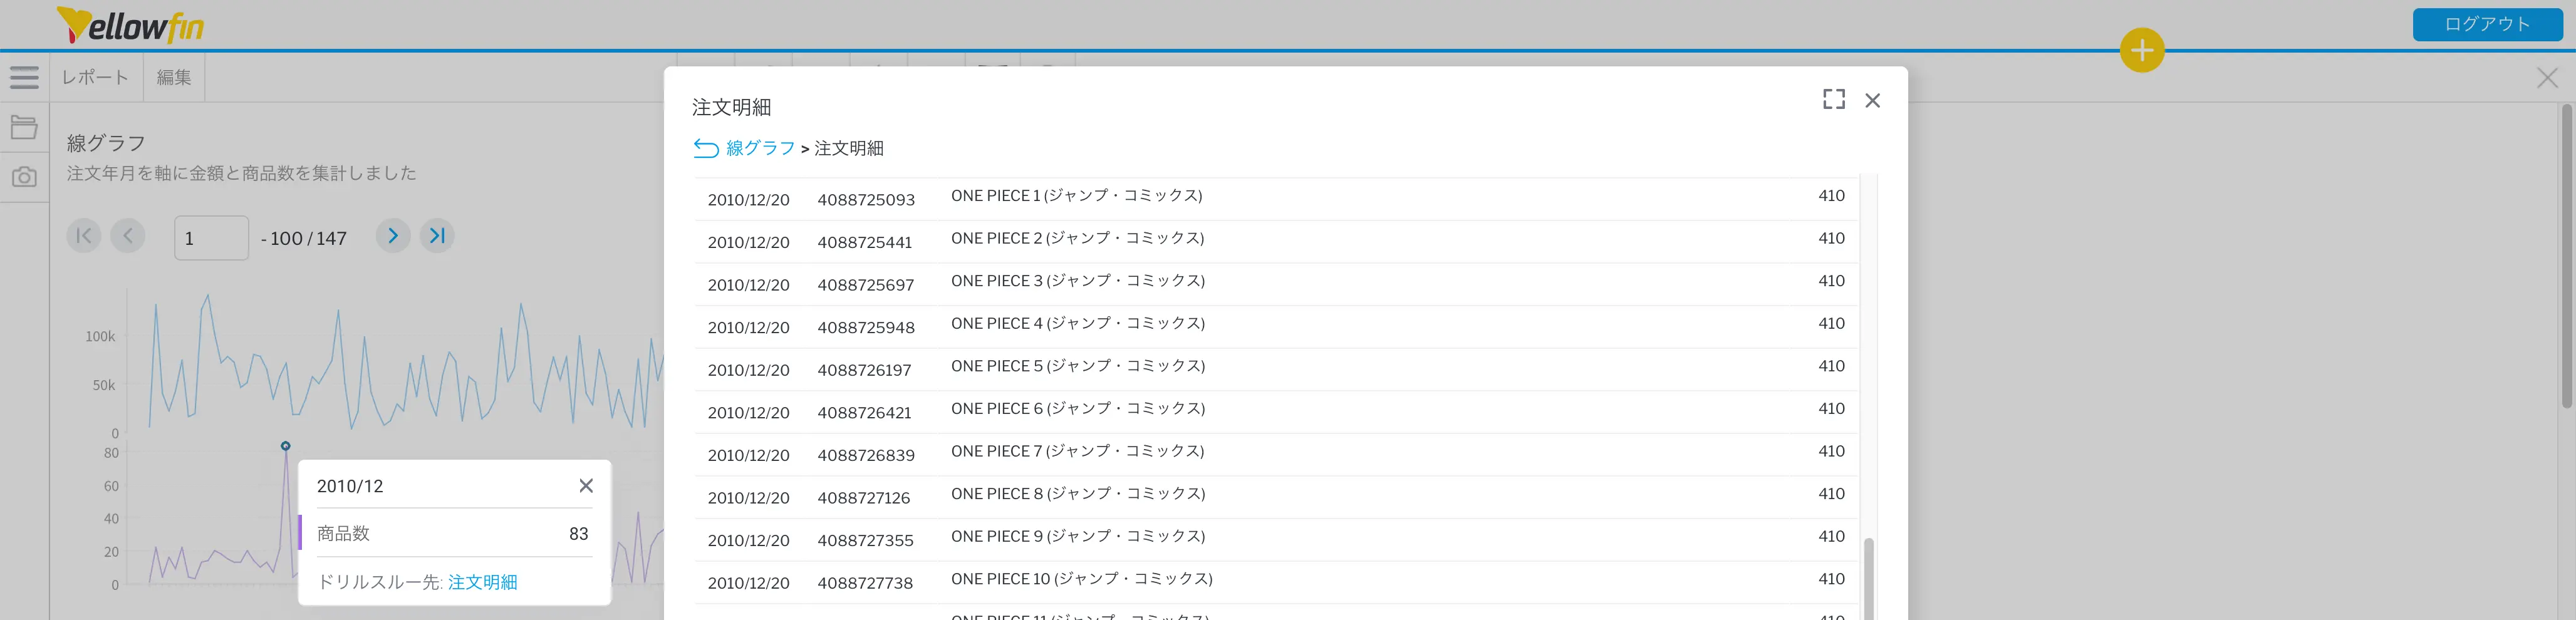Click the page number input field
The width and height of the screenshot is (2576, 620).
211,238
